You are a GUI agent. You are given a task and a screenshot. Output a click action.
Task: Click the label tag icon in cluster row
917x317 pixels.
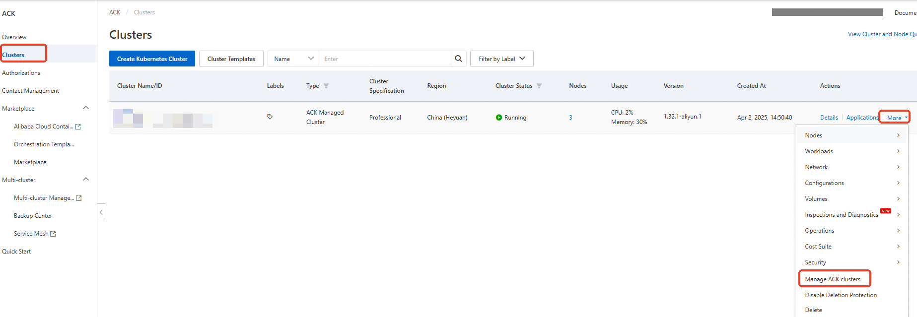point(270,117)
